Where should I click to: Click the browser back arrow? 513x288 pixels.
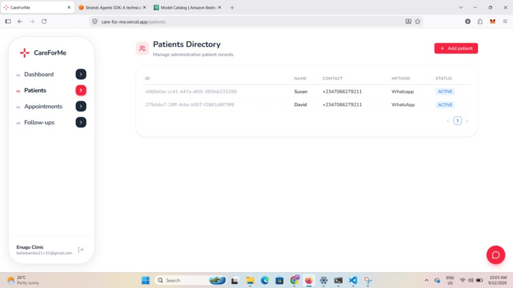[20, 22]
